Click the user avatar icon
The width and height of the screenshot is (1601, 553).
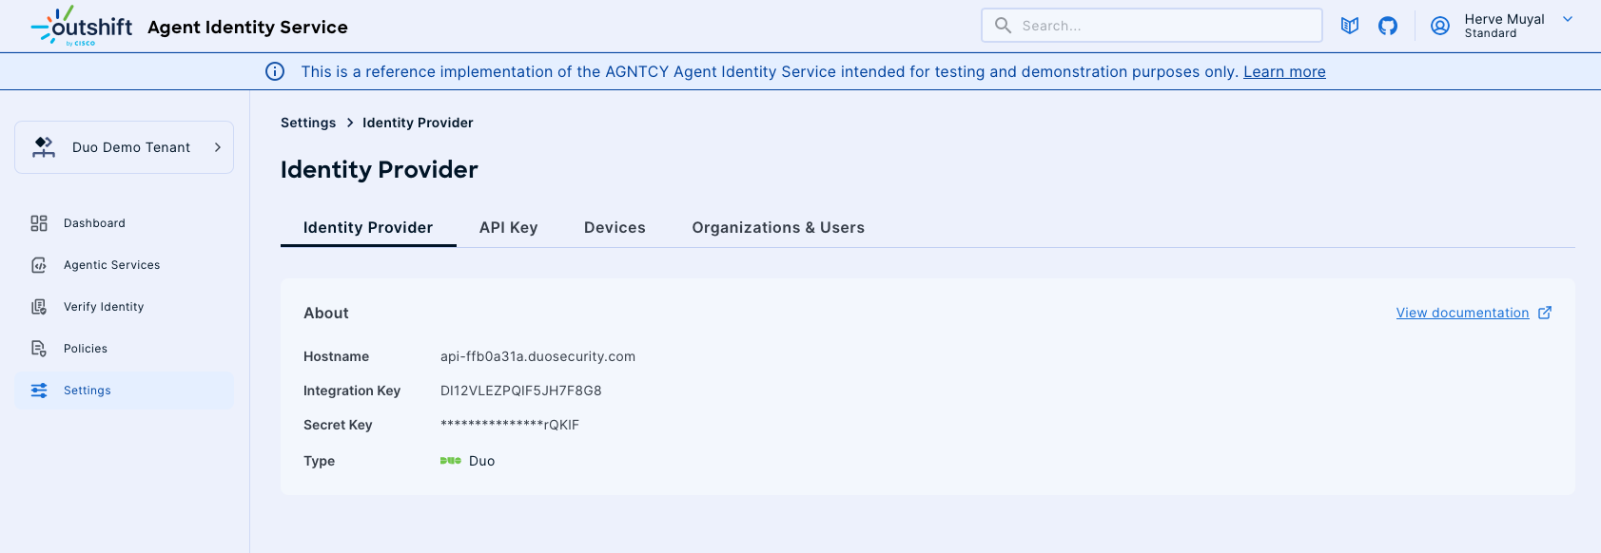(1440, 26)
